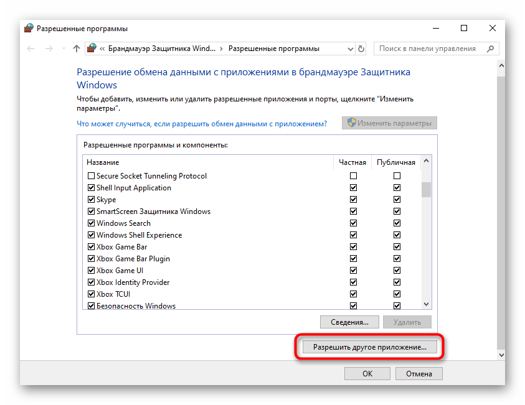The width and height of the screenshot is (525, 405).
Task: Open address bar history dropdown
Action: (x=349, y=49)
